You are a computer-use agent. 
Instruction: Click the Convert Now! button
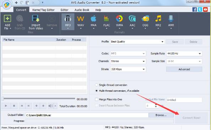[x=191, y=118]
